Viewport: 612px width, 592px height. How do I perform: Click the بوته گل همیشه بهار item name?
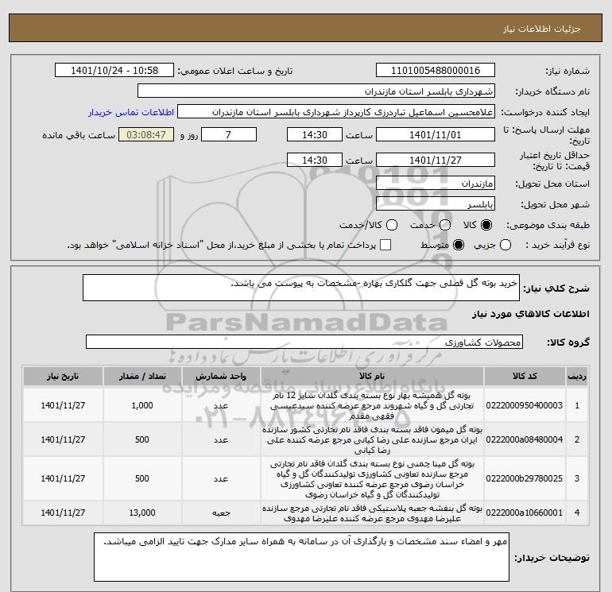[372, 406]
